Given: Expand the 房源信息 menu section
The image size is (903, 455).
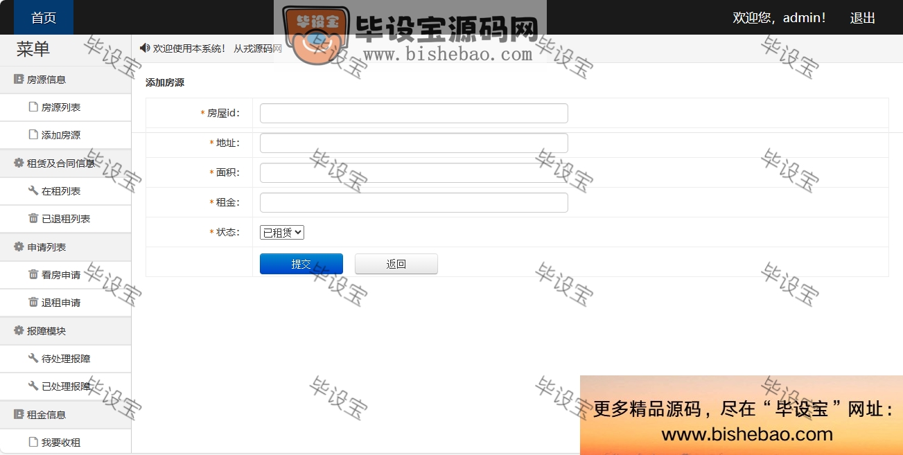Looking at the screenshot, I should click(x=65, y=80).
